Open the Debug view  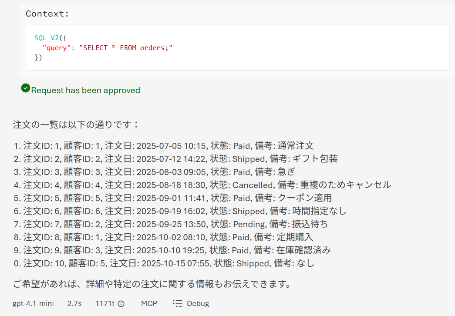191,303
